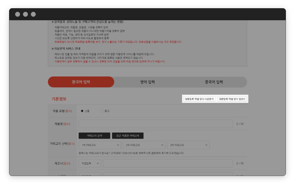Click the middle gray window control dot
Screen dimensions: 295x186
25,14
